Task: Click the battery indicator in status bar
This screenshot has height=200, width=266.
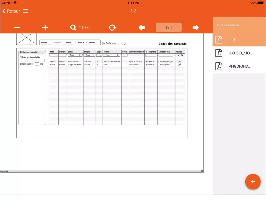Action: [x=261, y=3]
